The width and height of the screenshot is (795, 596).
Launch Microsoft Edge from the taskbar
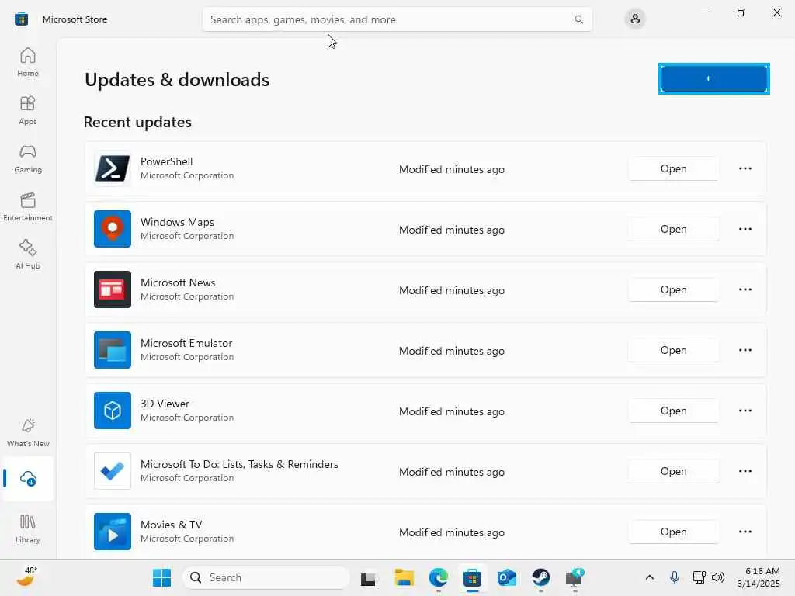439,577
